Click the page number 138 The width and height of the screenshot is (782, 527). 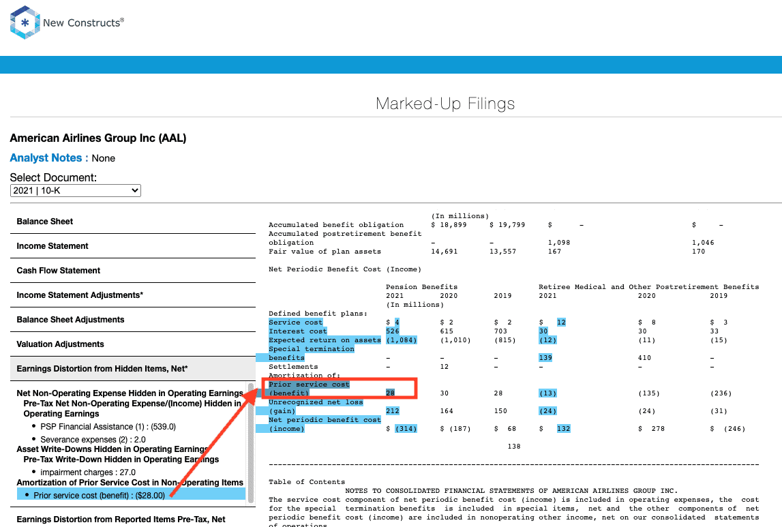coord(513,447)
